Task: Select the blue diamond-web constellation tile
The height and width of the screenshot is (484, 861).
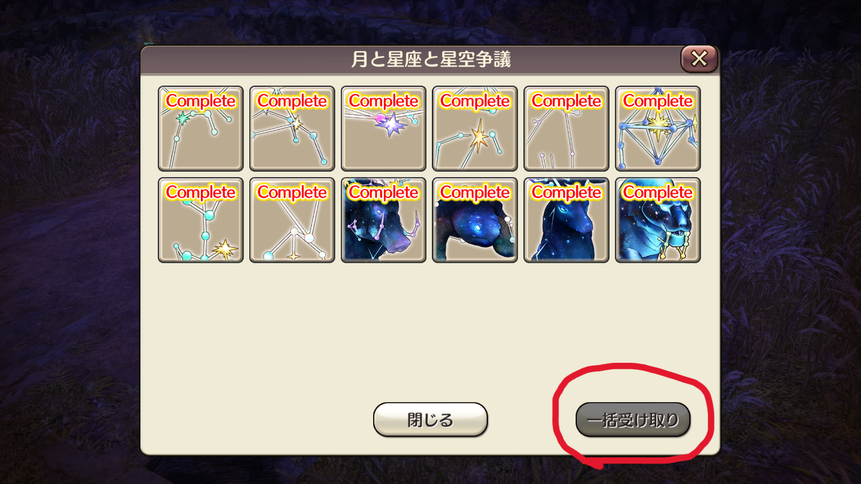Action: pos(658,129)
